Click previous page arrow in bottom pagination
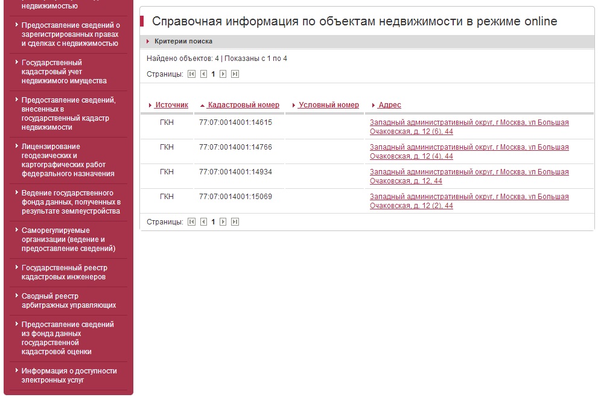Screen dimensions: 598x403 [x=203, y=222]
